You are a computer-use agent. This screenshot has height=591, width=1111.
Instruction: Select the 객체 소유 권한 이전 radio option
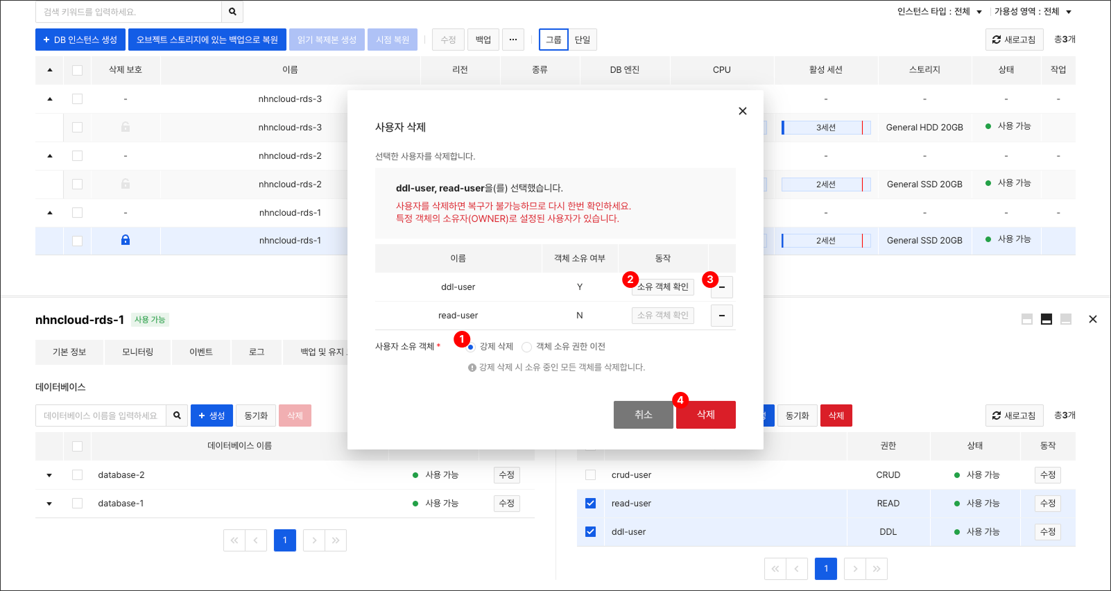(527, 347)
